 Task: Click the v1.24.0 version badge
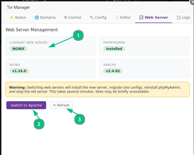click(19, 71)
